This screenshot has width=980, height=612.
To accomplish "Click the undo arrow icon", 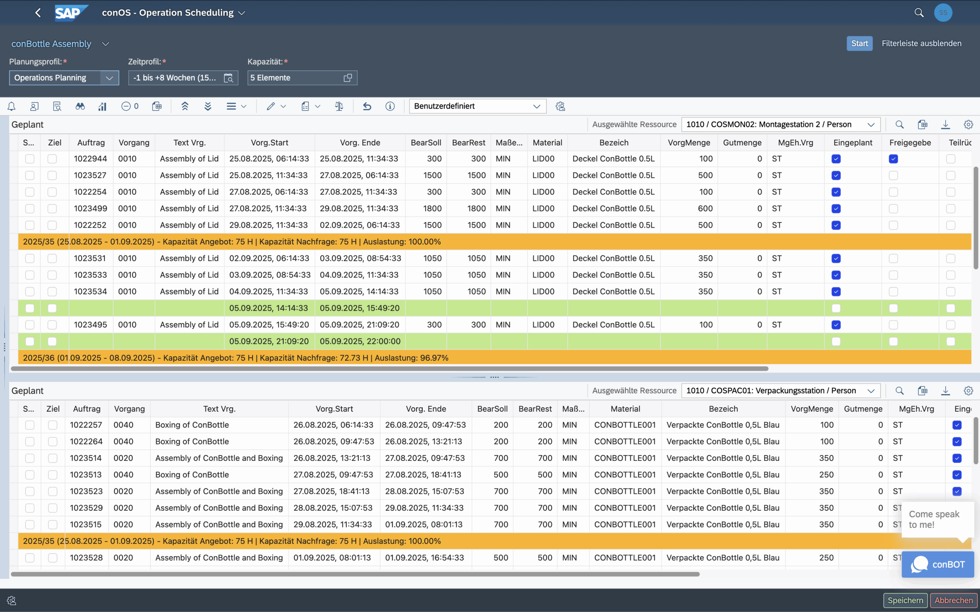I will [x=367, y=106].
